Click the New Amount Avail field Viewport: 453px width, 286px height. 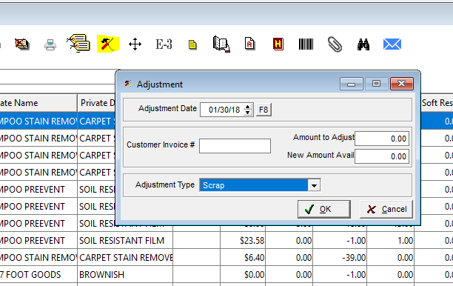click(x=382, y=156)
